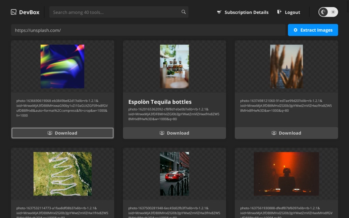Open Subscription Details
The image size is (349, 218).
click(x=246, y=12)
